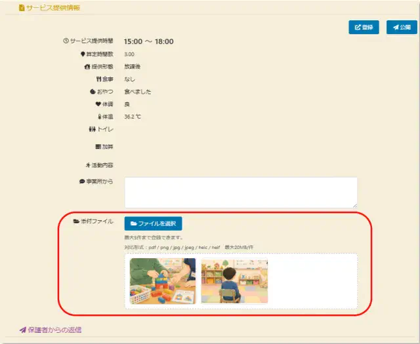Screen dimensions: 420x344
Task: Click the document icon beside サービス提供情報
Action: coord(22,8)
